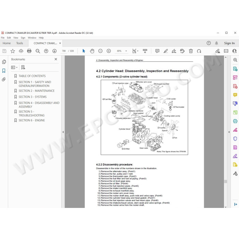Open the Window menu
This screenshot has width=239, height=239.
click(32, 38)
